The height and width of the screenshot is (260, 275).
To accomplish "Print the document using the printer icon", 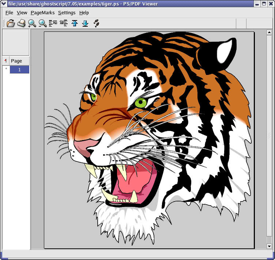I will coord(21,23).
